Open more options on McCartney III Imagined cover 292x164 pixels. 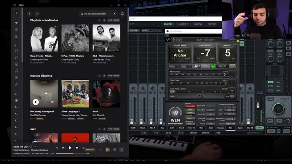45,102
